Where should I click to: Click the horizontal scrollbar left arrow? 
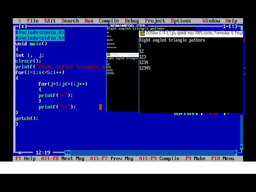point(66,153)
